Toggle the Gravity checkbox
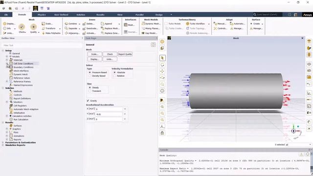Viewport: 313px width, 176px height. pos(88,101)
